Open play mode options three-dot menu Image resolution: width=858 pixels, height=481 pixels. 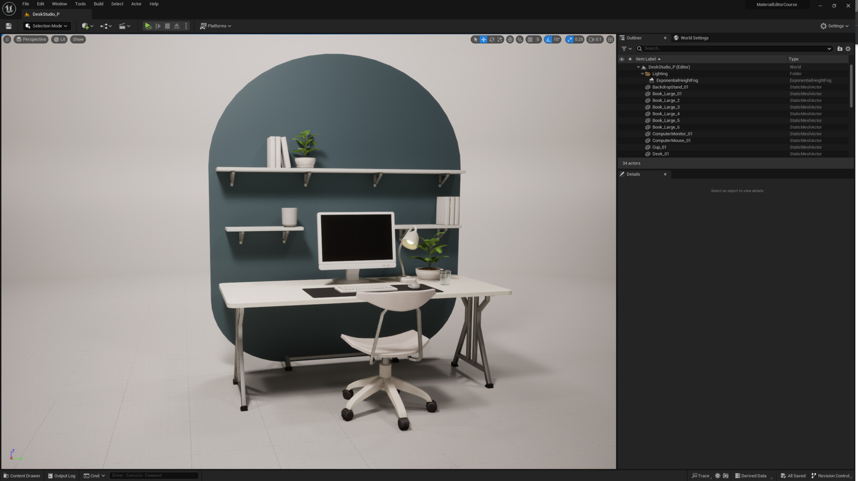point(186,26)
